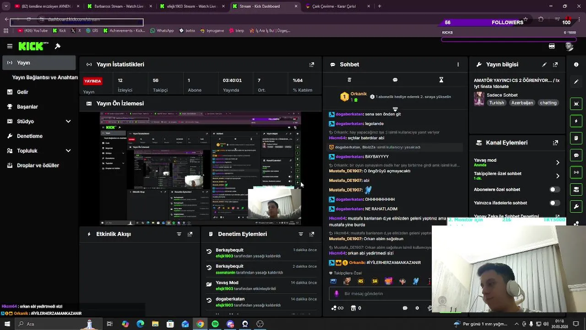Open the Sohbet three-dot options menu
Image resolution: width=586 pixels, height=330 pixels.
click(458, 65)
